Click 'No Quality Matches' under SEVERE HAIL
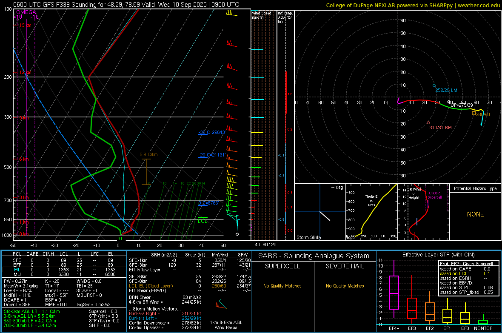Viewport: 502px width, 333px height. click(345, 286)
